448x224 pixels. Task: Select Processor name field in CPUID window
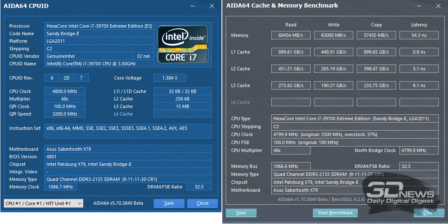pyautogui.click(x=99, y=26)
